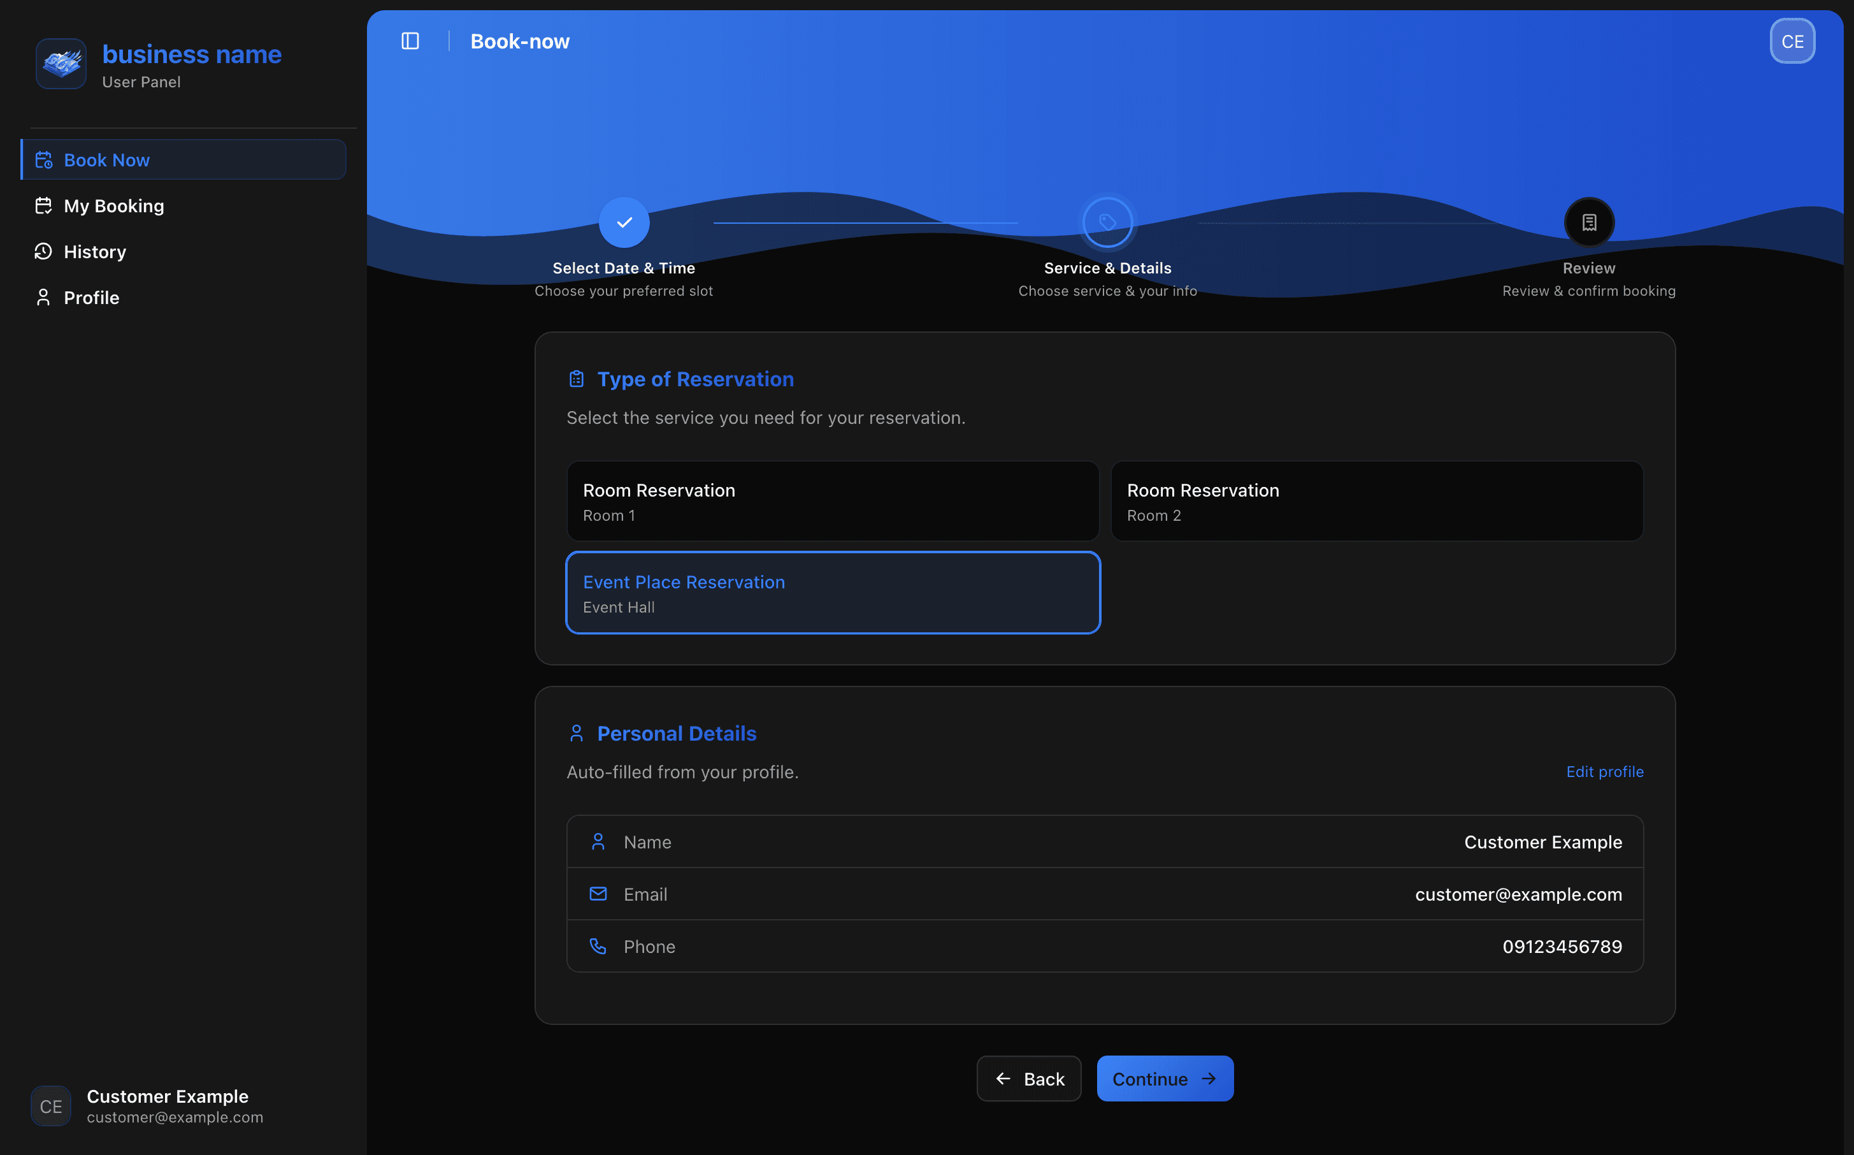
Task: Click the History clock icon
Action: [43, 251]
